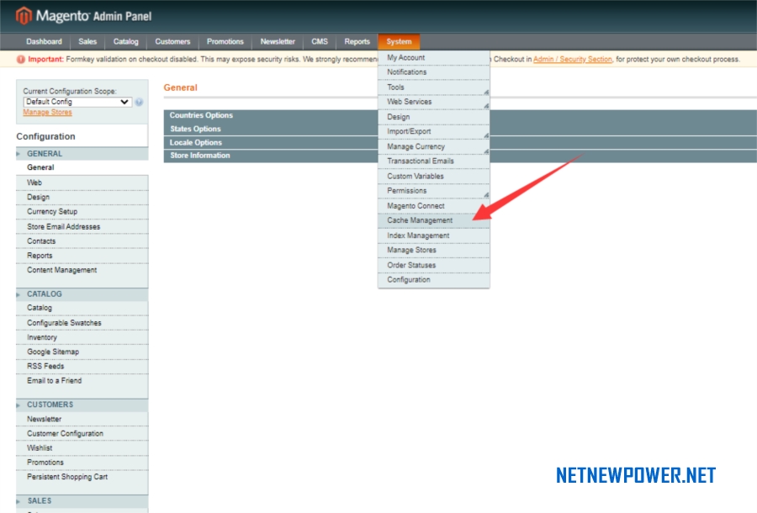Open the Reports top menu
Image resolution: width=757 pixels, height=513 pixels.
[x=357, y=41]
